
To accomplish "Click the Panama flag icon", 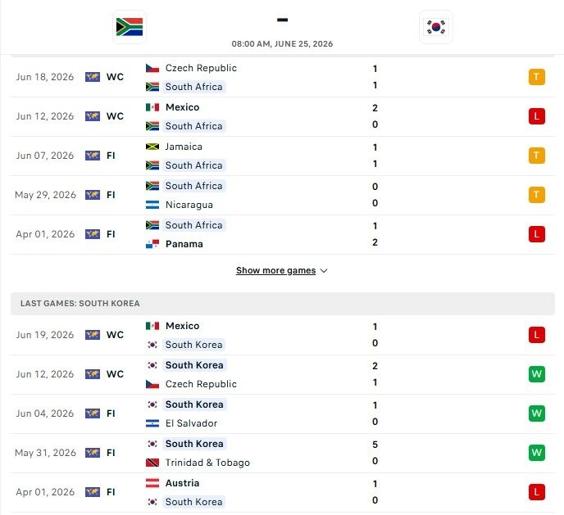I will point(152,244).
